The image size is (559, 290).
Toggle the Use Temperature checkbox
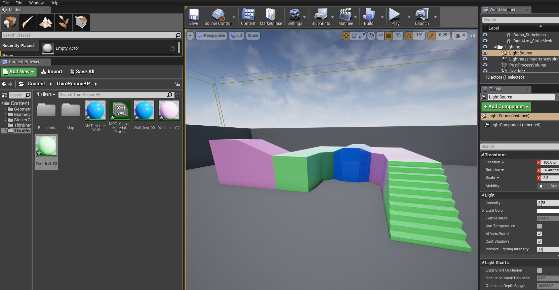[x=540, y=226]
